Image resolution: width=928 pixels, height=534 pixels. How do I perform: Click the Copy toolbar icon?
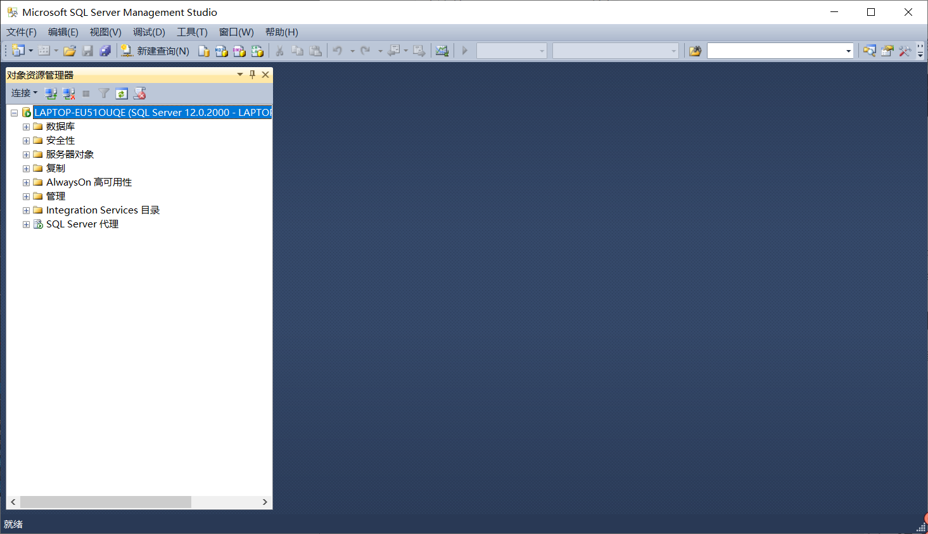click(297, 51)
